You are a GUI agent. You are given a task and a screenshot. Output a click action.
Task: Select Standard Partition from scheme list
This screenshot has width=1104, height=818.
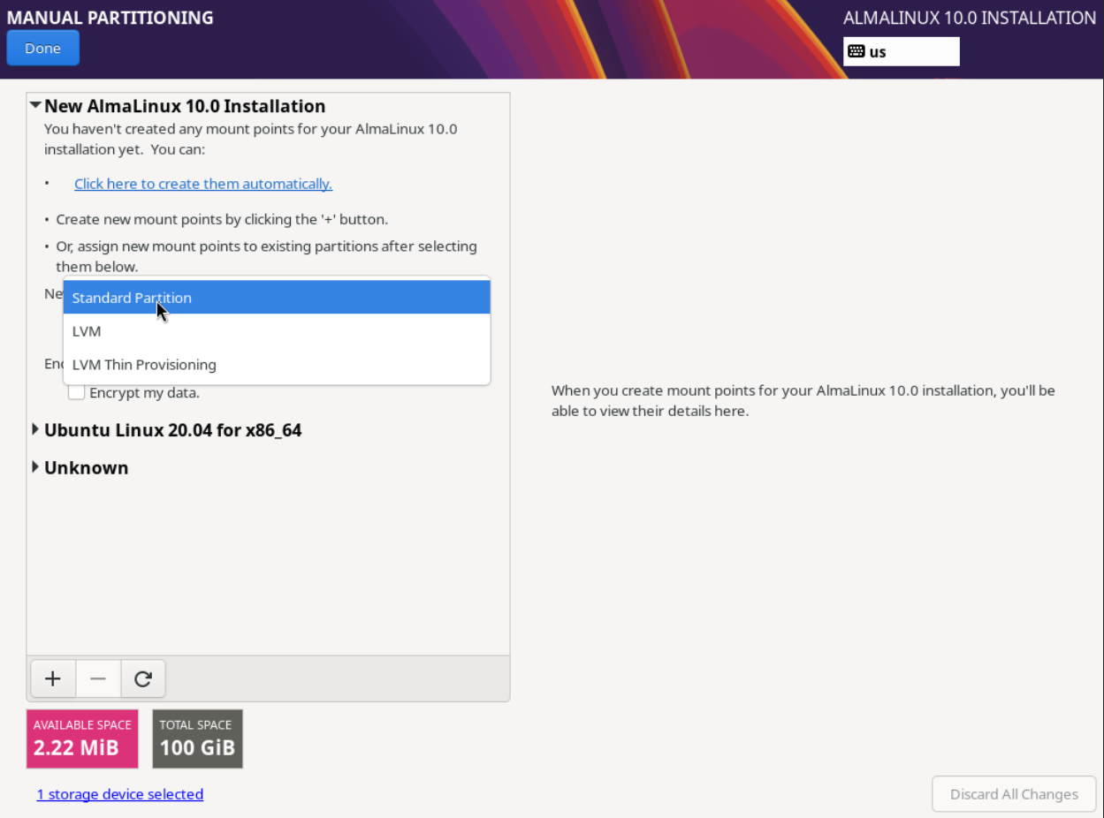pyautogui.click(x=277, y=298)
